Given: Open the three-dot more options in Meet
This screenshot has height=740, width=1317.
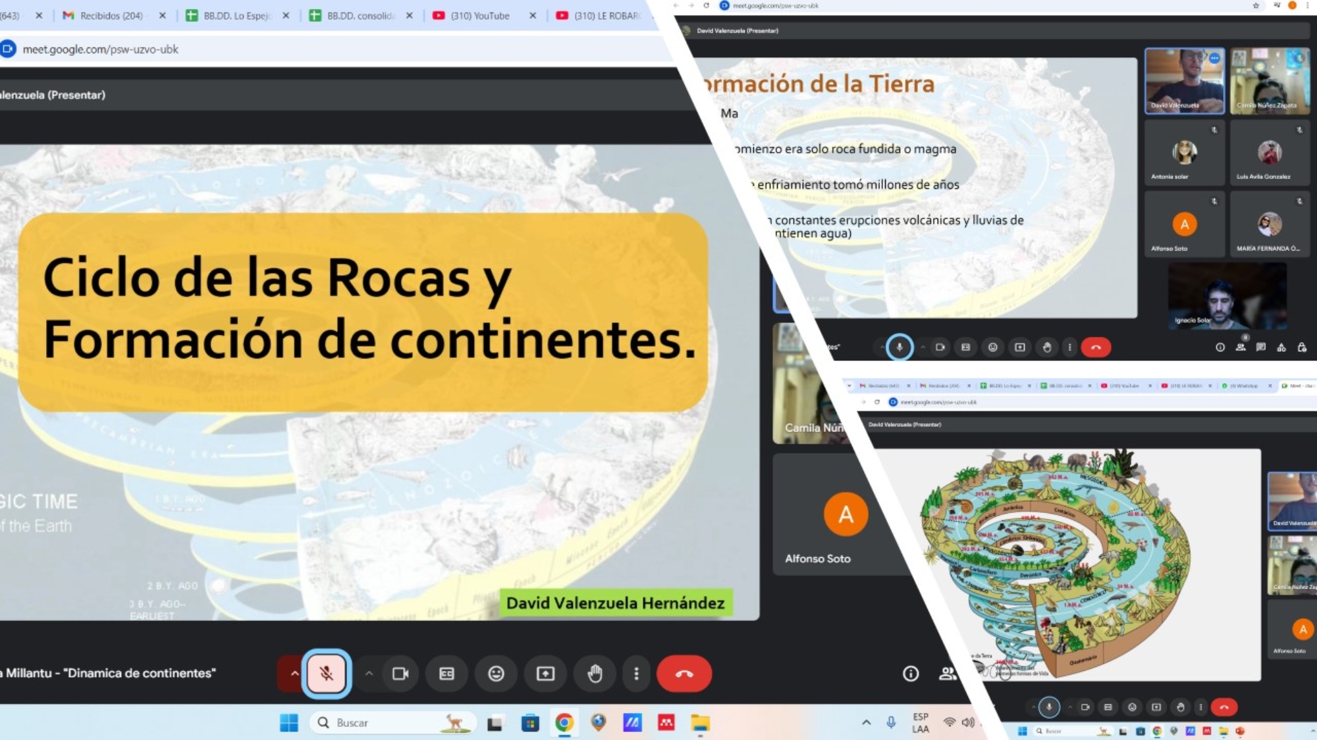Looking at the screenshot, I should (x=636, y=674).
